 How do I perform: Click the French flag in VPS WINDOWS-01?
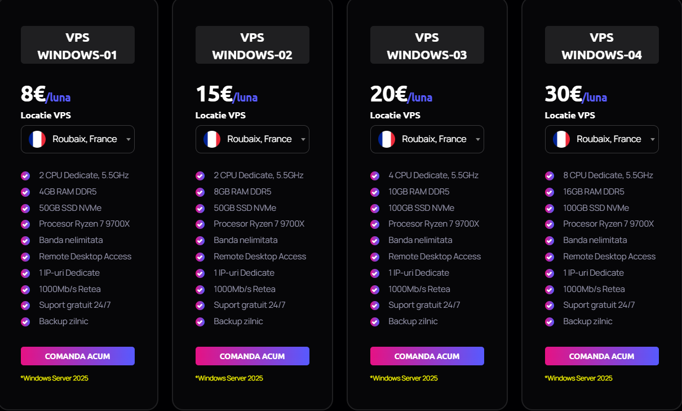(x=37, y=139)
